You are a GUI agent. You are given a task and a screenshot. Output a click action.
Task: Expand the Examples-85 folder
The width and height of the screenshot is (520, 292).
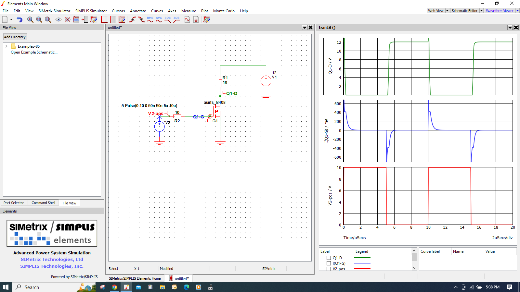[6, 46]
